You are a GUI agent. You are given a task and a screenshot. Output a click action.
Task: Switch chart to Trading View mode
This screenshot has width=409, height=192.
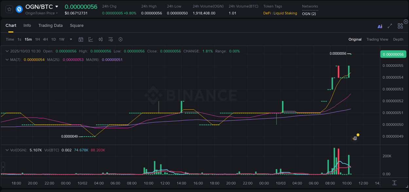pos(377,39)
